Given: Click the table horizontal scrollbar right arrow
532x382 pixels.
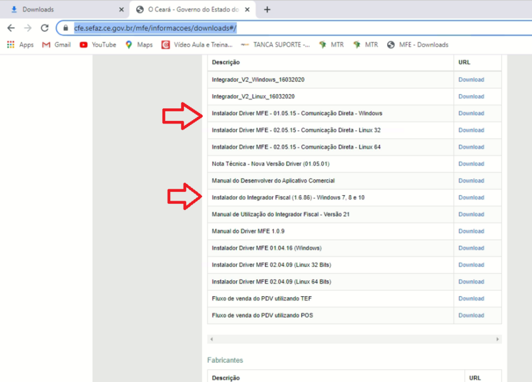Looking at the screenshot, I should tap(497, 339).
